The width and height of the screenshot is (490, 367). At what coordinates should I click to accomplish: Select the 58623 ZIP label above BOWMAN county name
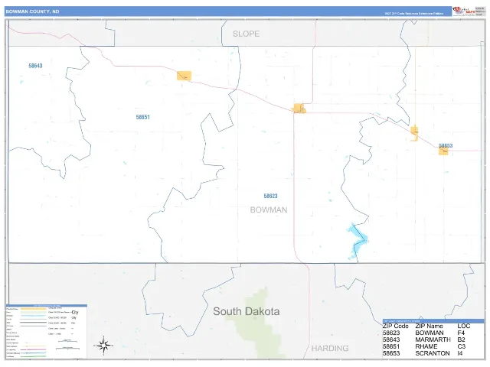(x=270, y=196)
